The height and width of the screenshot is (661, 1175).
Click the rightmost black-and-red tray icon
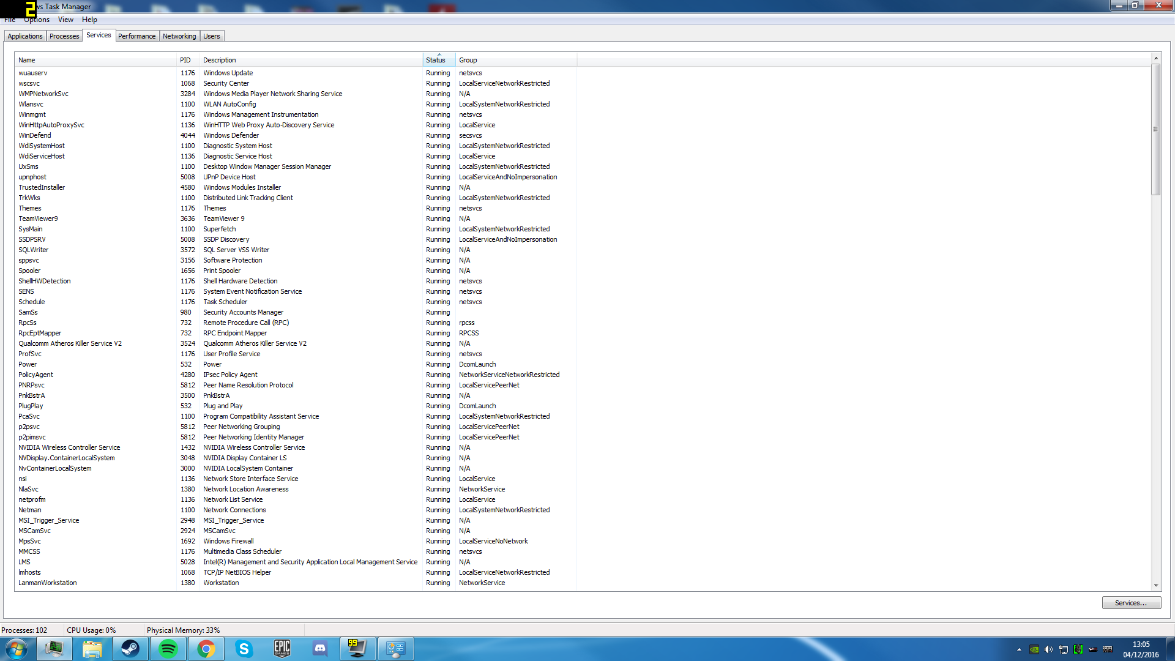pyautogui.click(x=1108, y=649)
